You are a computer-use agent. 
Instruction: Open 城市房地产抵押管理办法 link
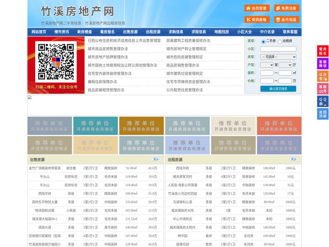point(108,57)
